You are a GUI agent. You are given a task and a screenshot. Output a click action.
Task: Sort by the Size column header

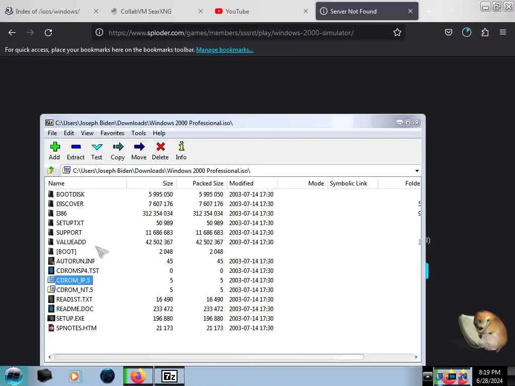pos(151,183)
